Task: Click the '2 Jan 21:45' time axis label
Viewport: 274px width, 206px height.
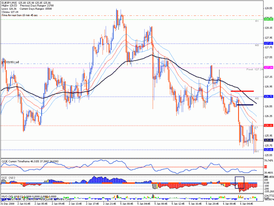Action: (110, 204)
